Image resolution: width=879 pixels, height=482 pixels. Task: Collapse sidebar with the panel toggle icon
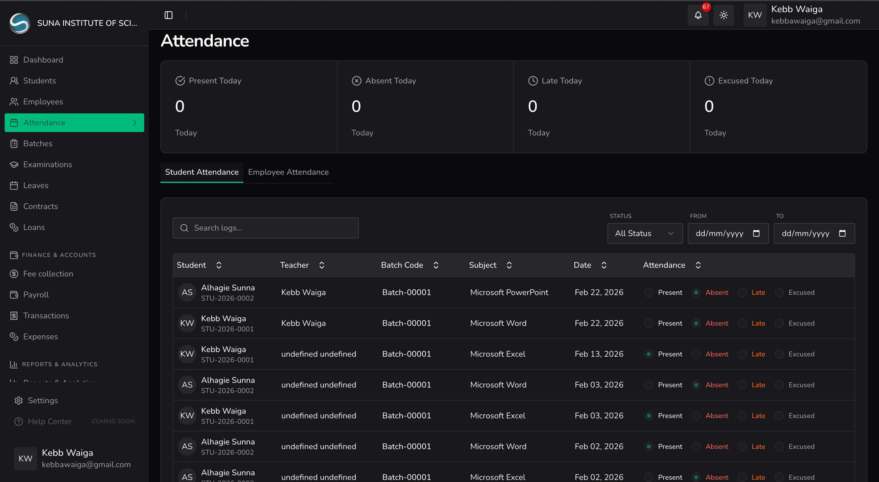pyautogui.click(x=169, y=15)
